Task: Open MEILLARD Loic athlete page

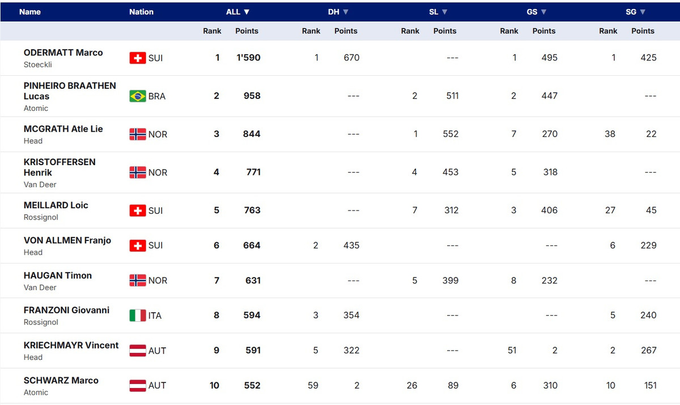Action: pyautogui.click(x=56, y=205)
